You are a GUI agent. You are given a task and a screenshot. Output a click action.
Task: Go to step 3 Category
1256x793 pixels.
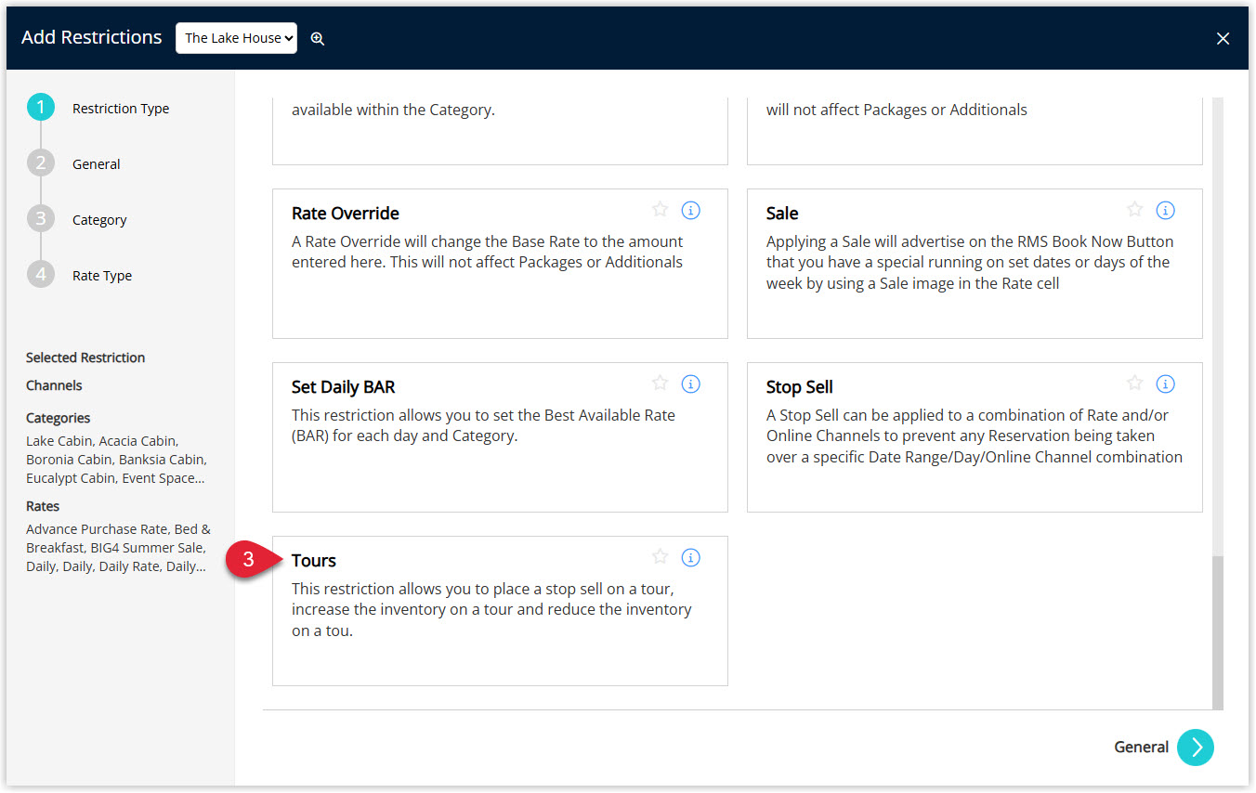pyautogui.click(x=78, y=220)
